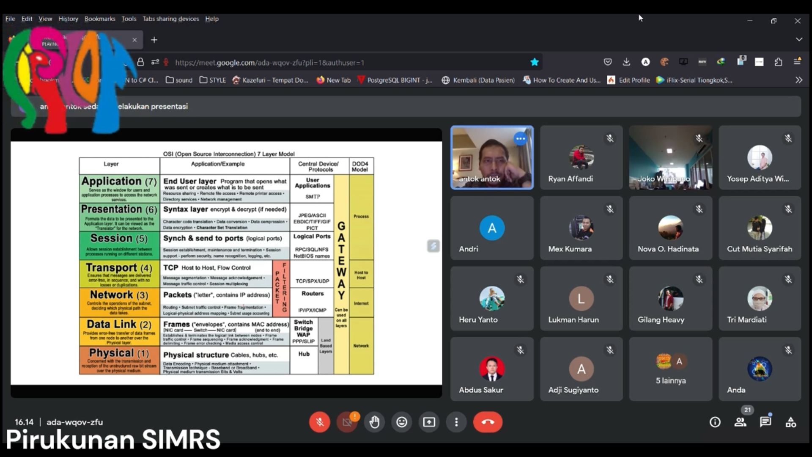Viewport: 812px width, 457px height.
Task: Click Cut Mutia Syarifah's muted mic icon
Action: pos(788,209)
